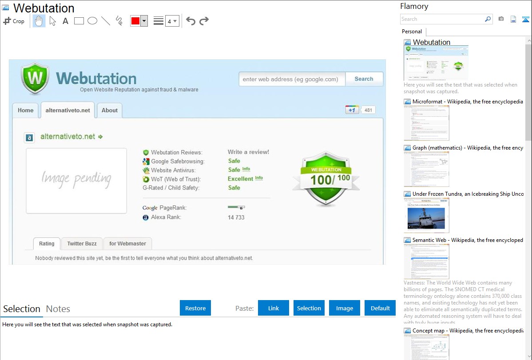
Task: Choose the freehand scribble tool
Action: coord(119,21)
